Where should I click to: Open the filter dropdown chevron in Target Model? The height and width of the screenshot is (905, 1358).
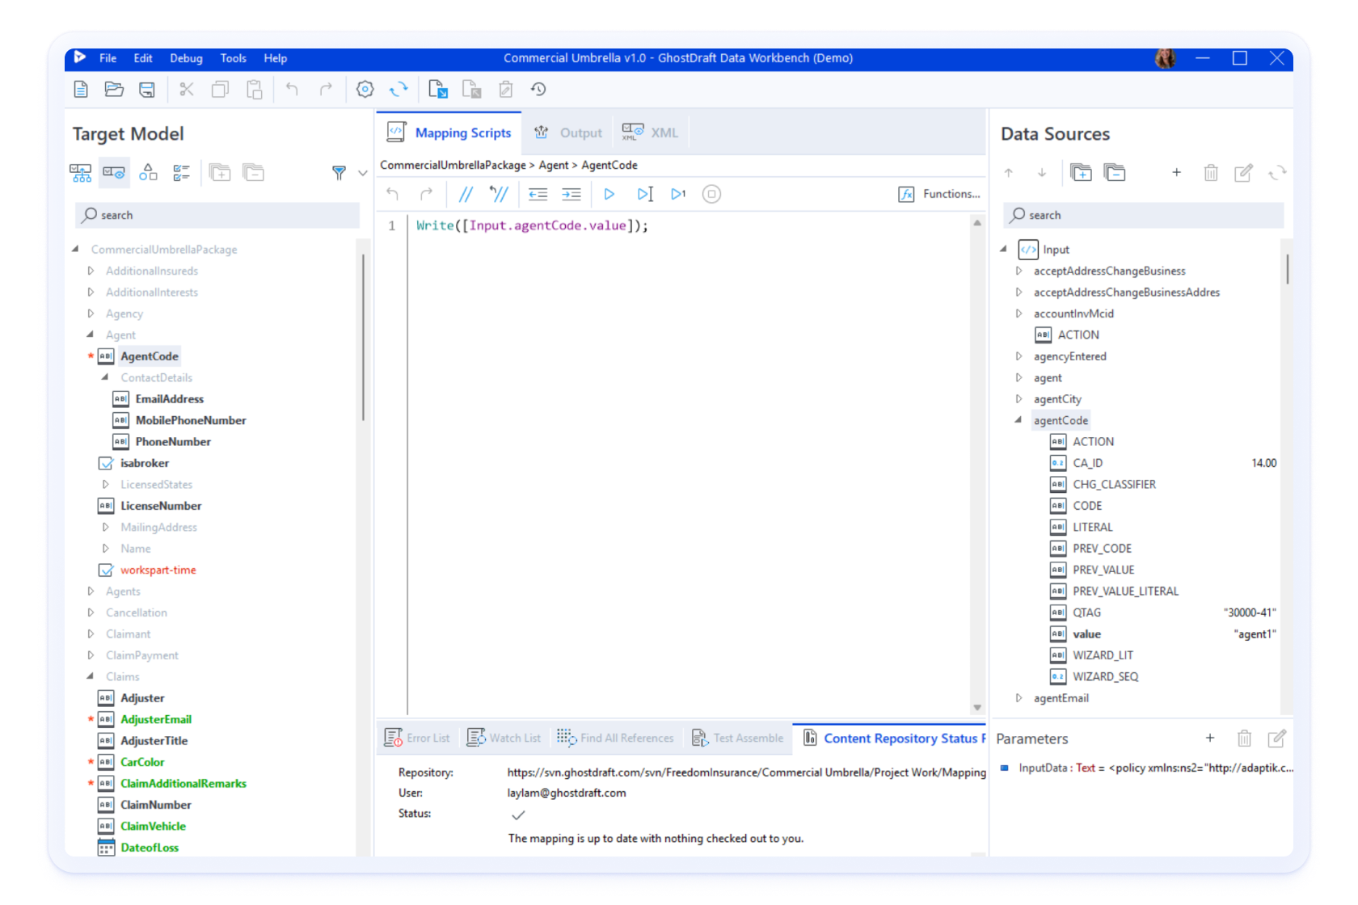pyautogui.click(x=363, y=173)
